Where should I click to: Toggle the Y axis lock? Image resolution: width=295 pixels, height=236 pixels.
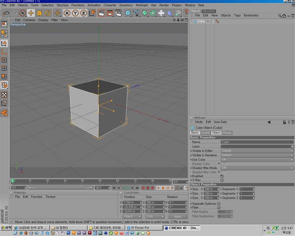75,13
